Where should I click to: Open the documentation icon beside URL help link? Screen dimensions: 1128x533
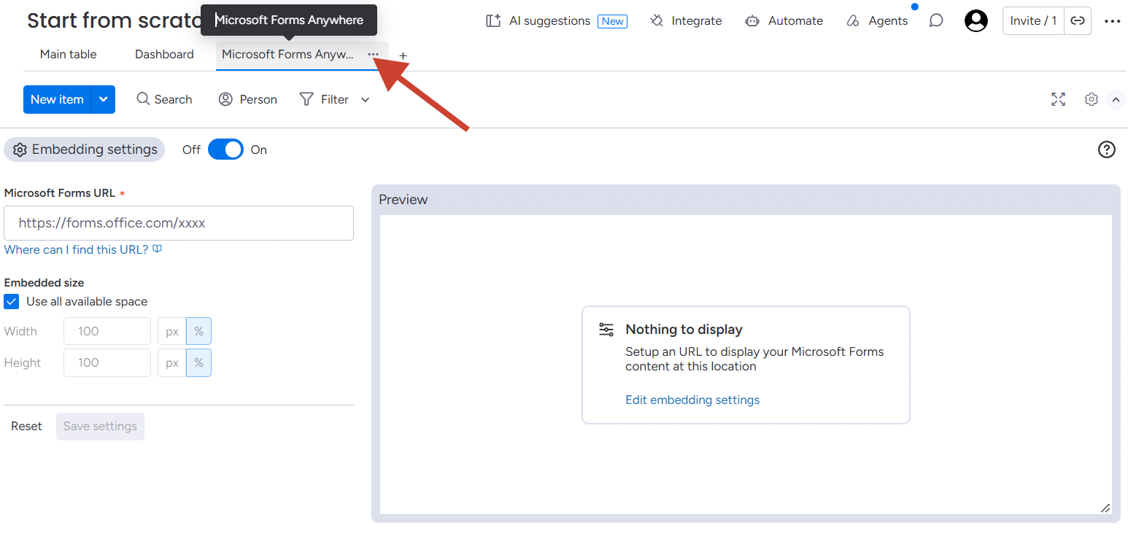(157, 249)
